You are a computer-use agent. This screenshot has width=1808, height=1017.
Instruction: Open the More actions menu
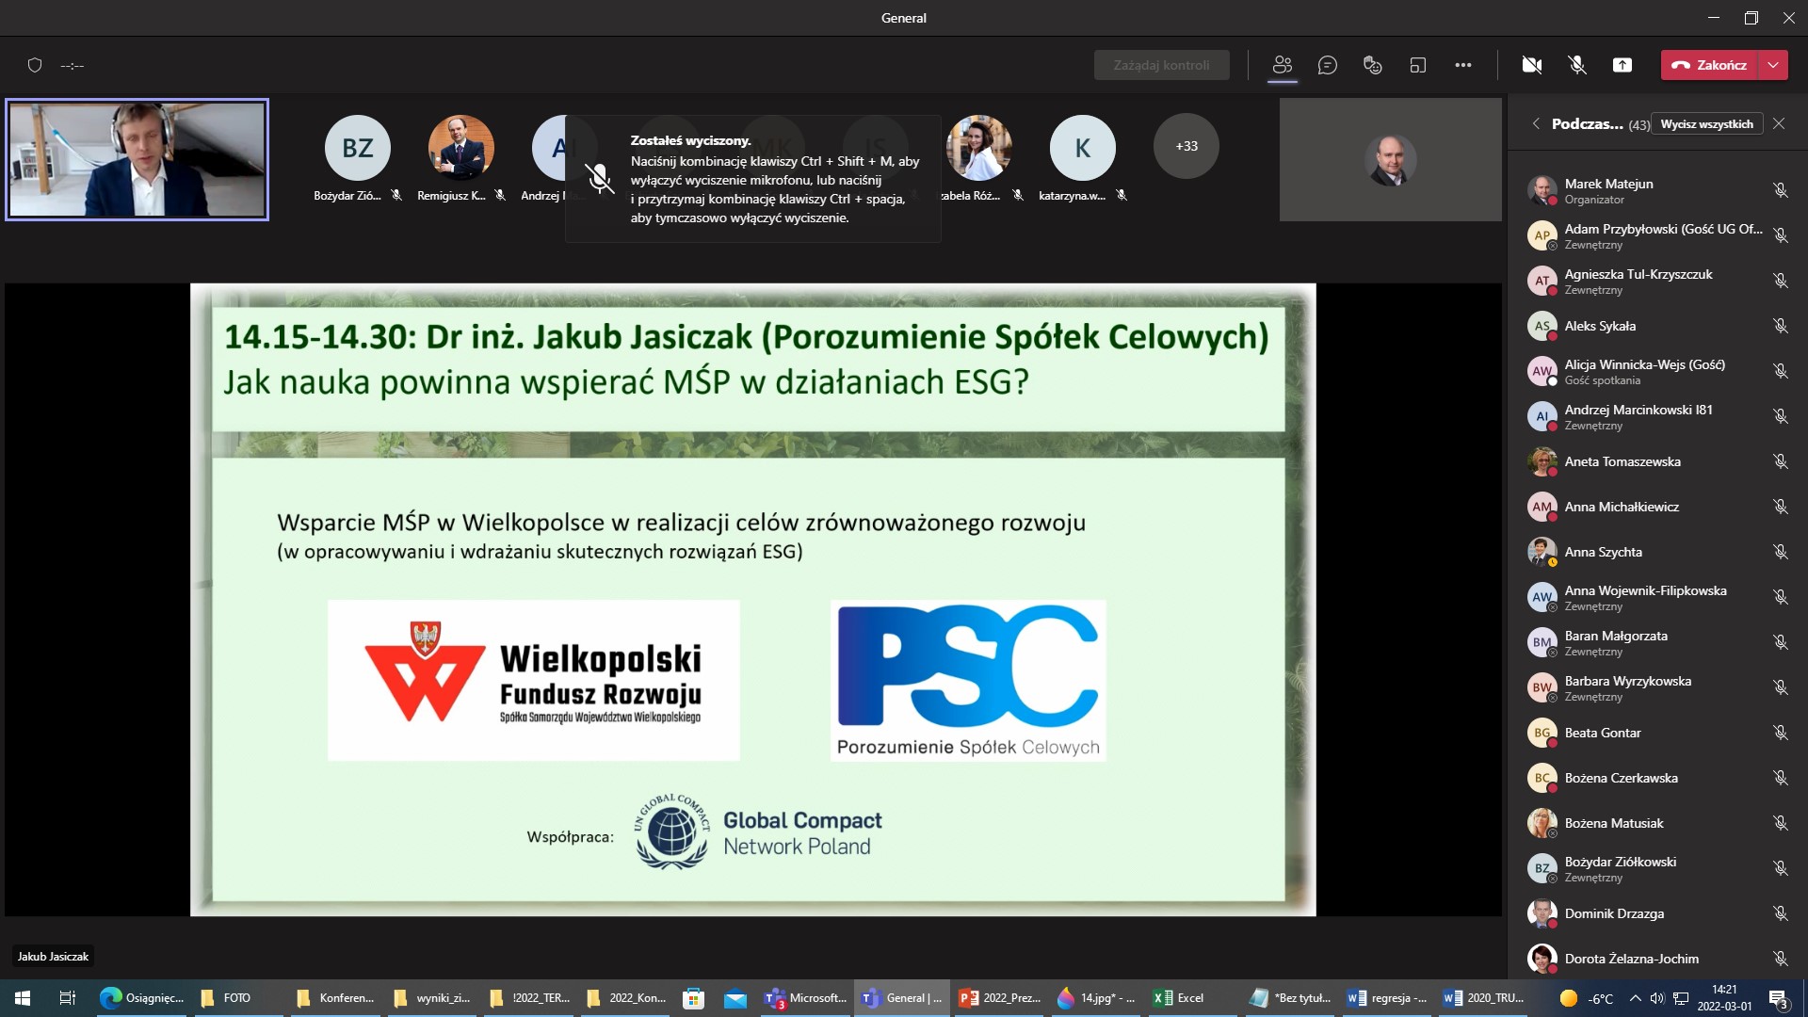click(1463, 64)
